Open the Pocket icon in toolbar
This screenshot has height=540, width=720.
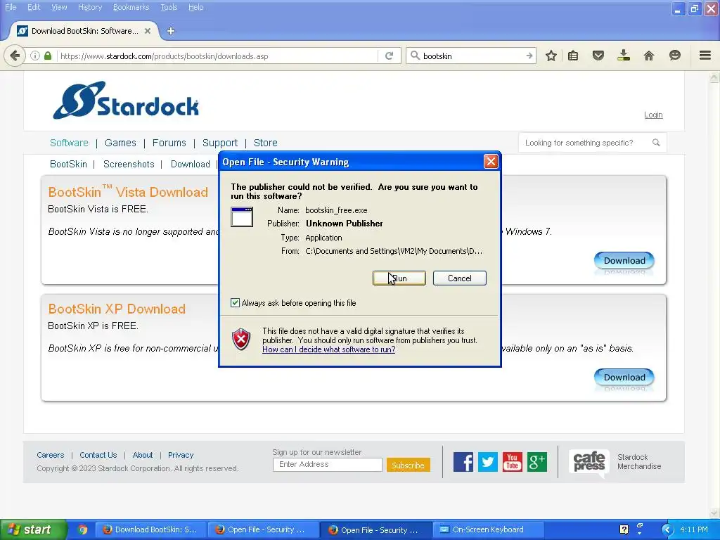[x=598, y=56]
